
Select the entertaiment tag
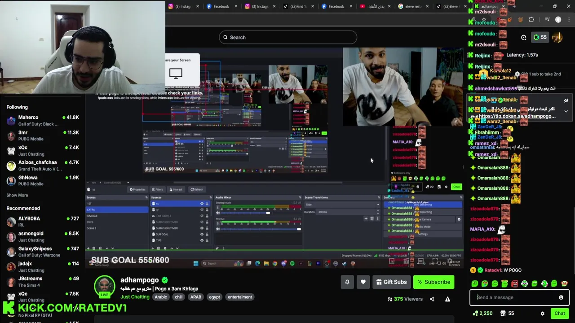click(x=240, y=297)
